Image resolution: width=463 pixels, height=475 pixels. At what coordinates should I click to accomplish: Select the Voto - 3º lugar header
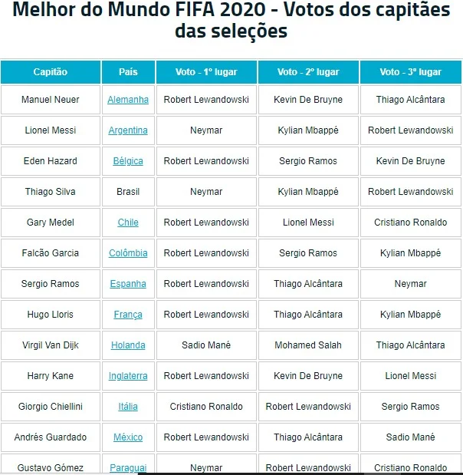pyautogui.click(x=410, y=72)
